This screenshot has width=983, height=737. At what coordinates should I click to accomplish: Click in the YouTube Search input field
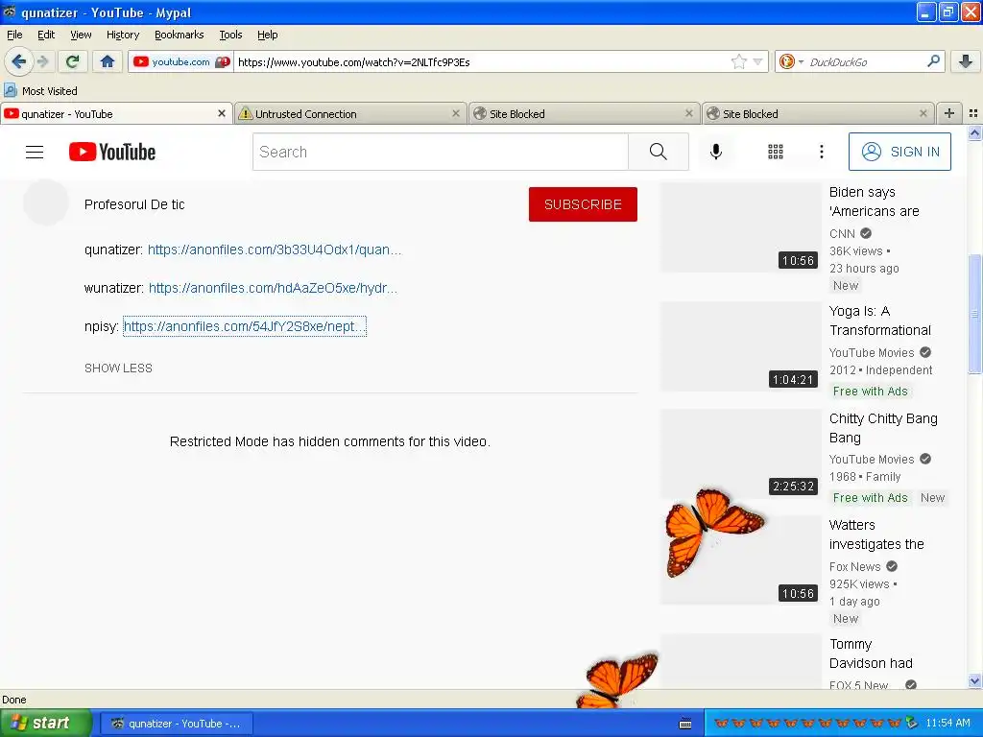(440, 152)
